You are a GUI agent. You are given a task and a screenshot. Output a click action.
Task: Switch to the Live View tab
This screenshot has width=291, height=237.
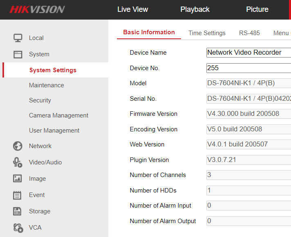coord(132,9)
